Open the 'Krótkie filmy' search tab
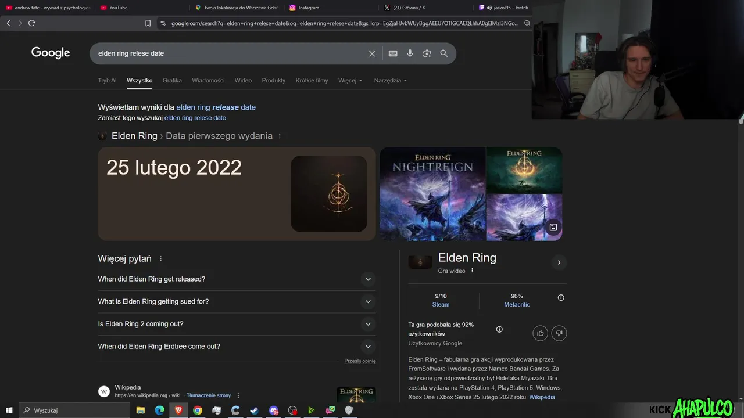 pos(312,81)
